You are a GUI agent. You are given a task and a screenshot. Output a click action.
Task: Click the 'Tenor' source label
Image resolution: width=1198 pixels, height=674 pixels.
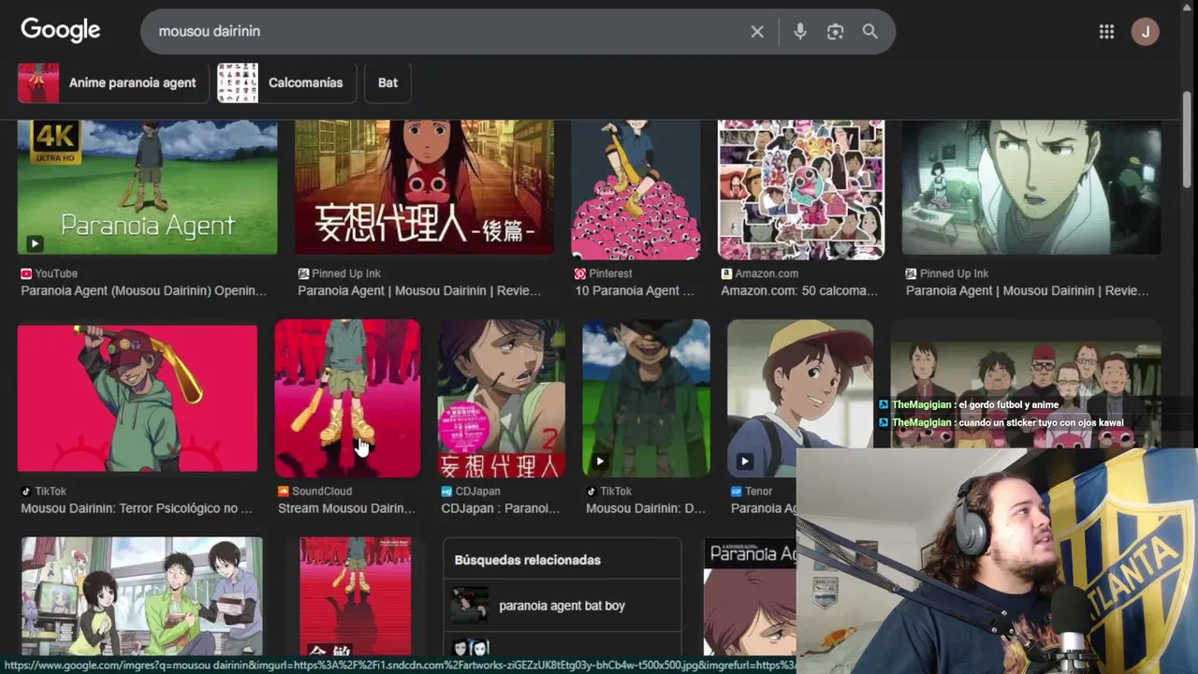[x=759, y=491]
